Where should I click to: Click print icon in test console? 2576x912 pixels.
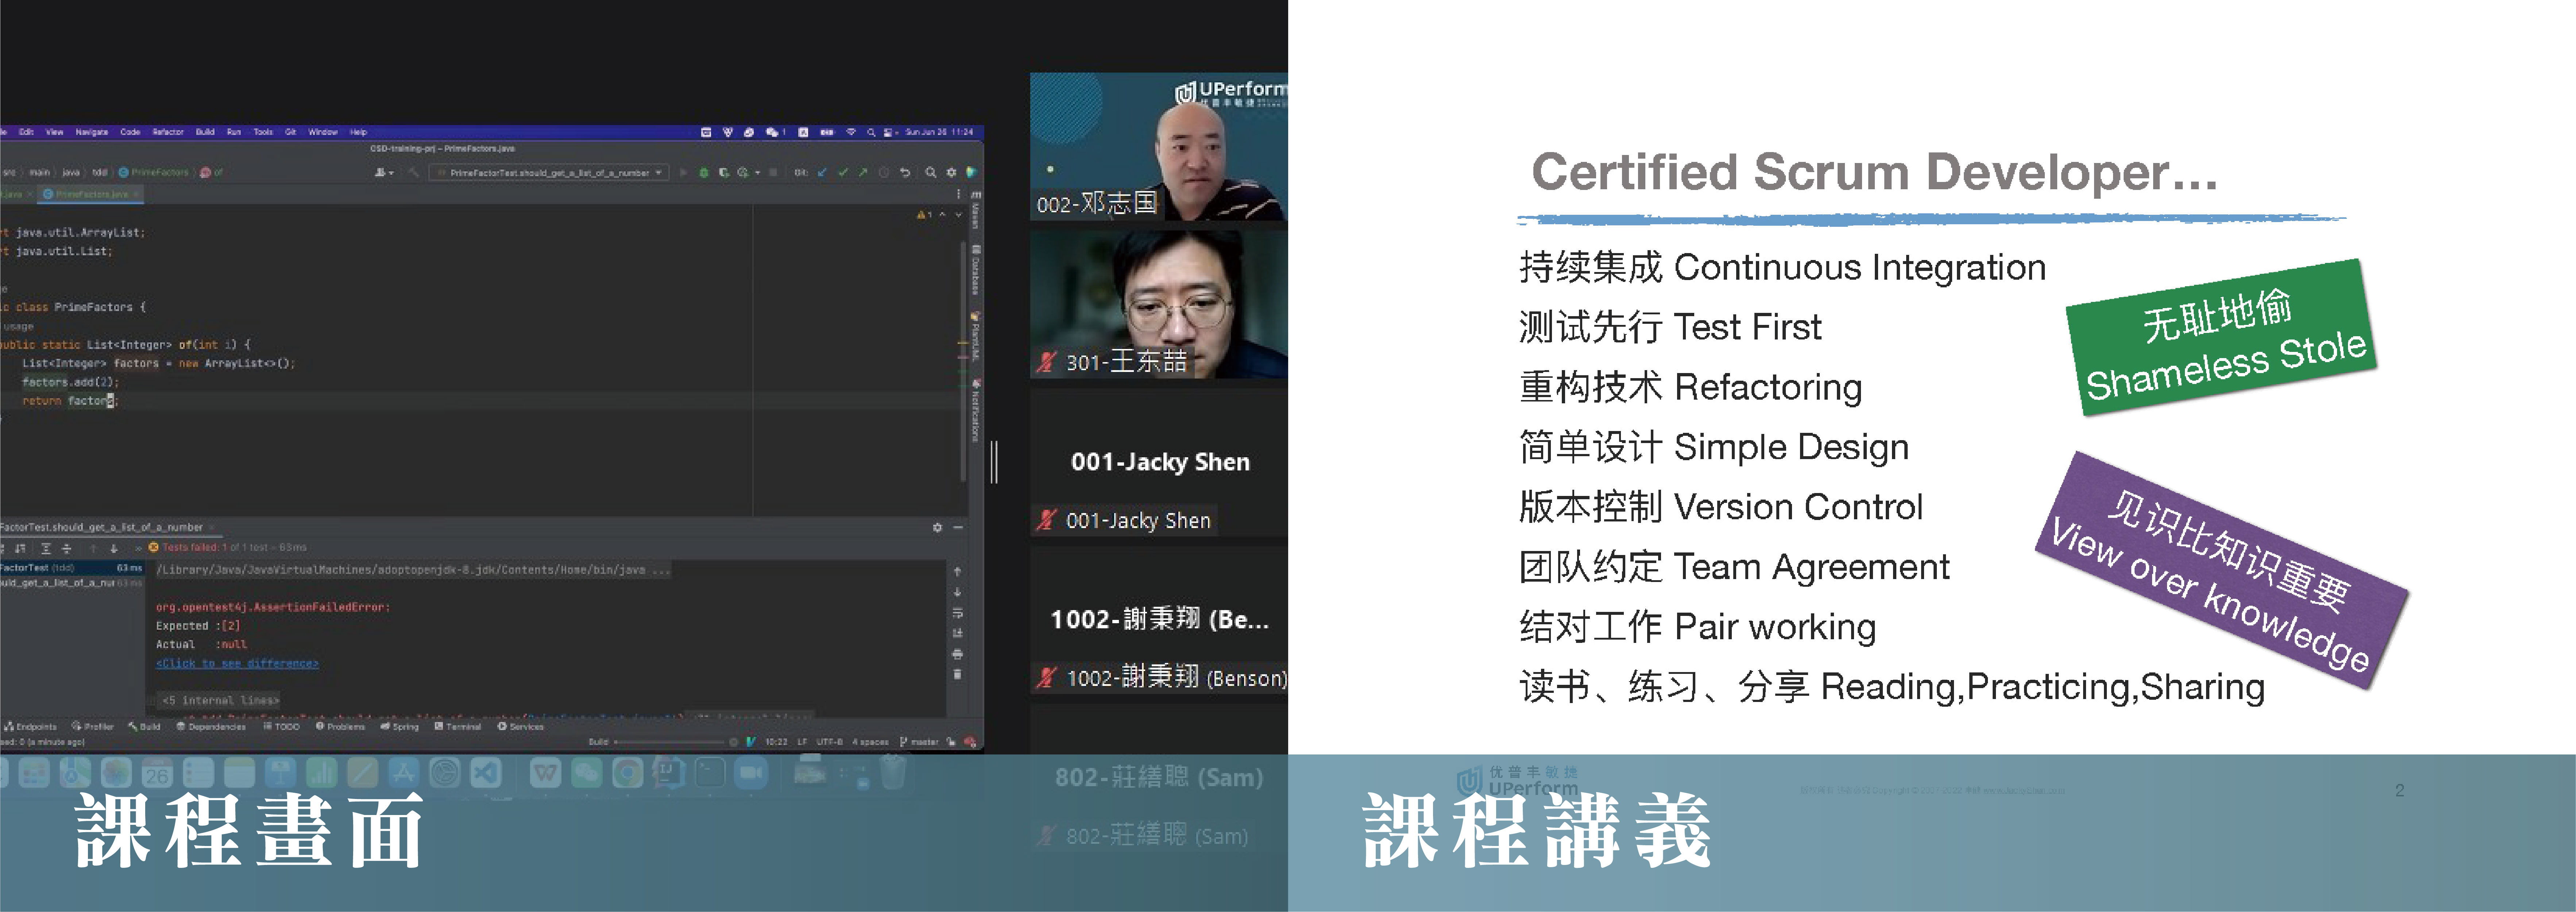(957, 654)
